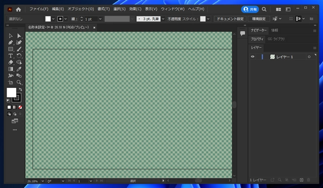Click the 環境設定 button
Image resolution: width=323 pixels, height=188 pixels.
[259, 19]
